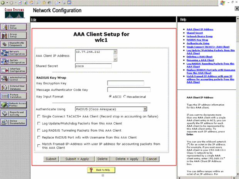The height and width of the screenshot is (179, 239).
Task: Enable Single Connect TACACS+ AAA Client checkbox
Action: pyautogui.click(x=39, y=116)
